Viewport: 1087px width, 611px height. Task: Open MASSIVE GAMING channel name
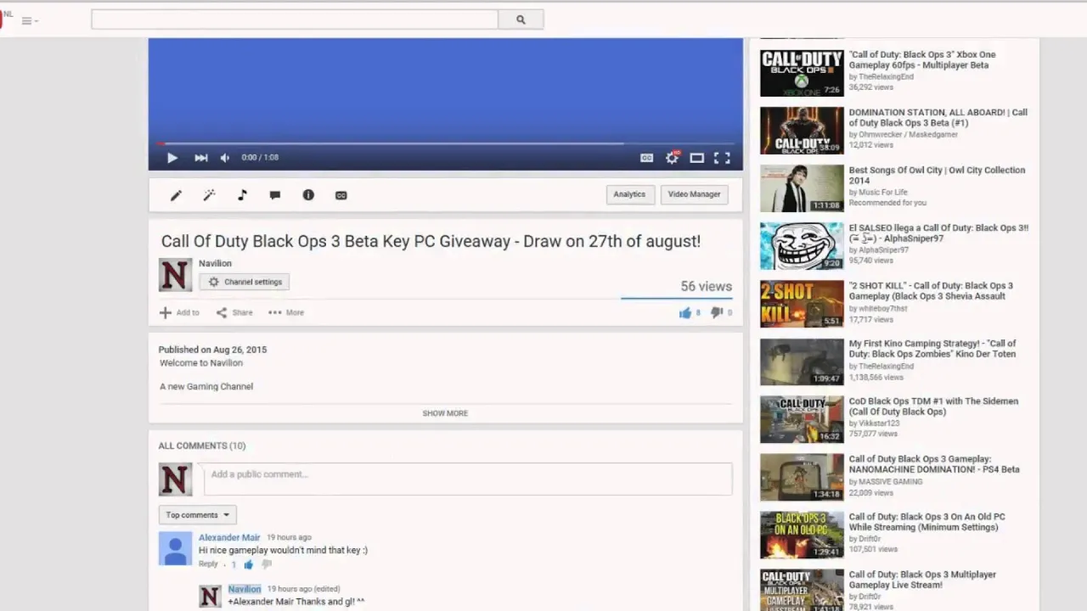tap(890, 481)
